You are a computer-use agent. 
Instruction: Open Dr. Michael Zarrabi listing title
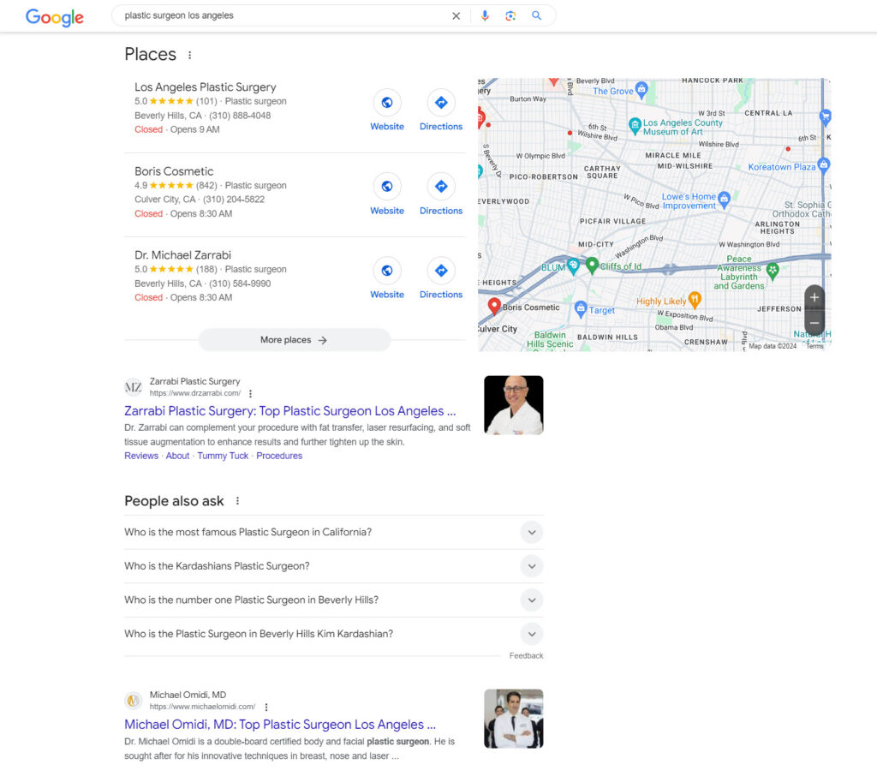click(183, 255)
